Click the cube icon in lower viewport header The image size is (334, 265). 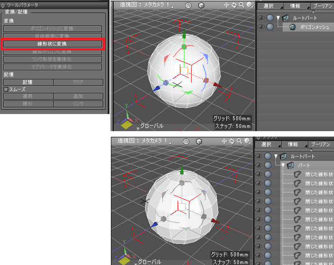[199, 142]
